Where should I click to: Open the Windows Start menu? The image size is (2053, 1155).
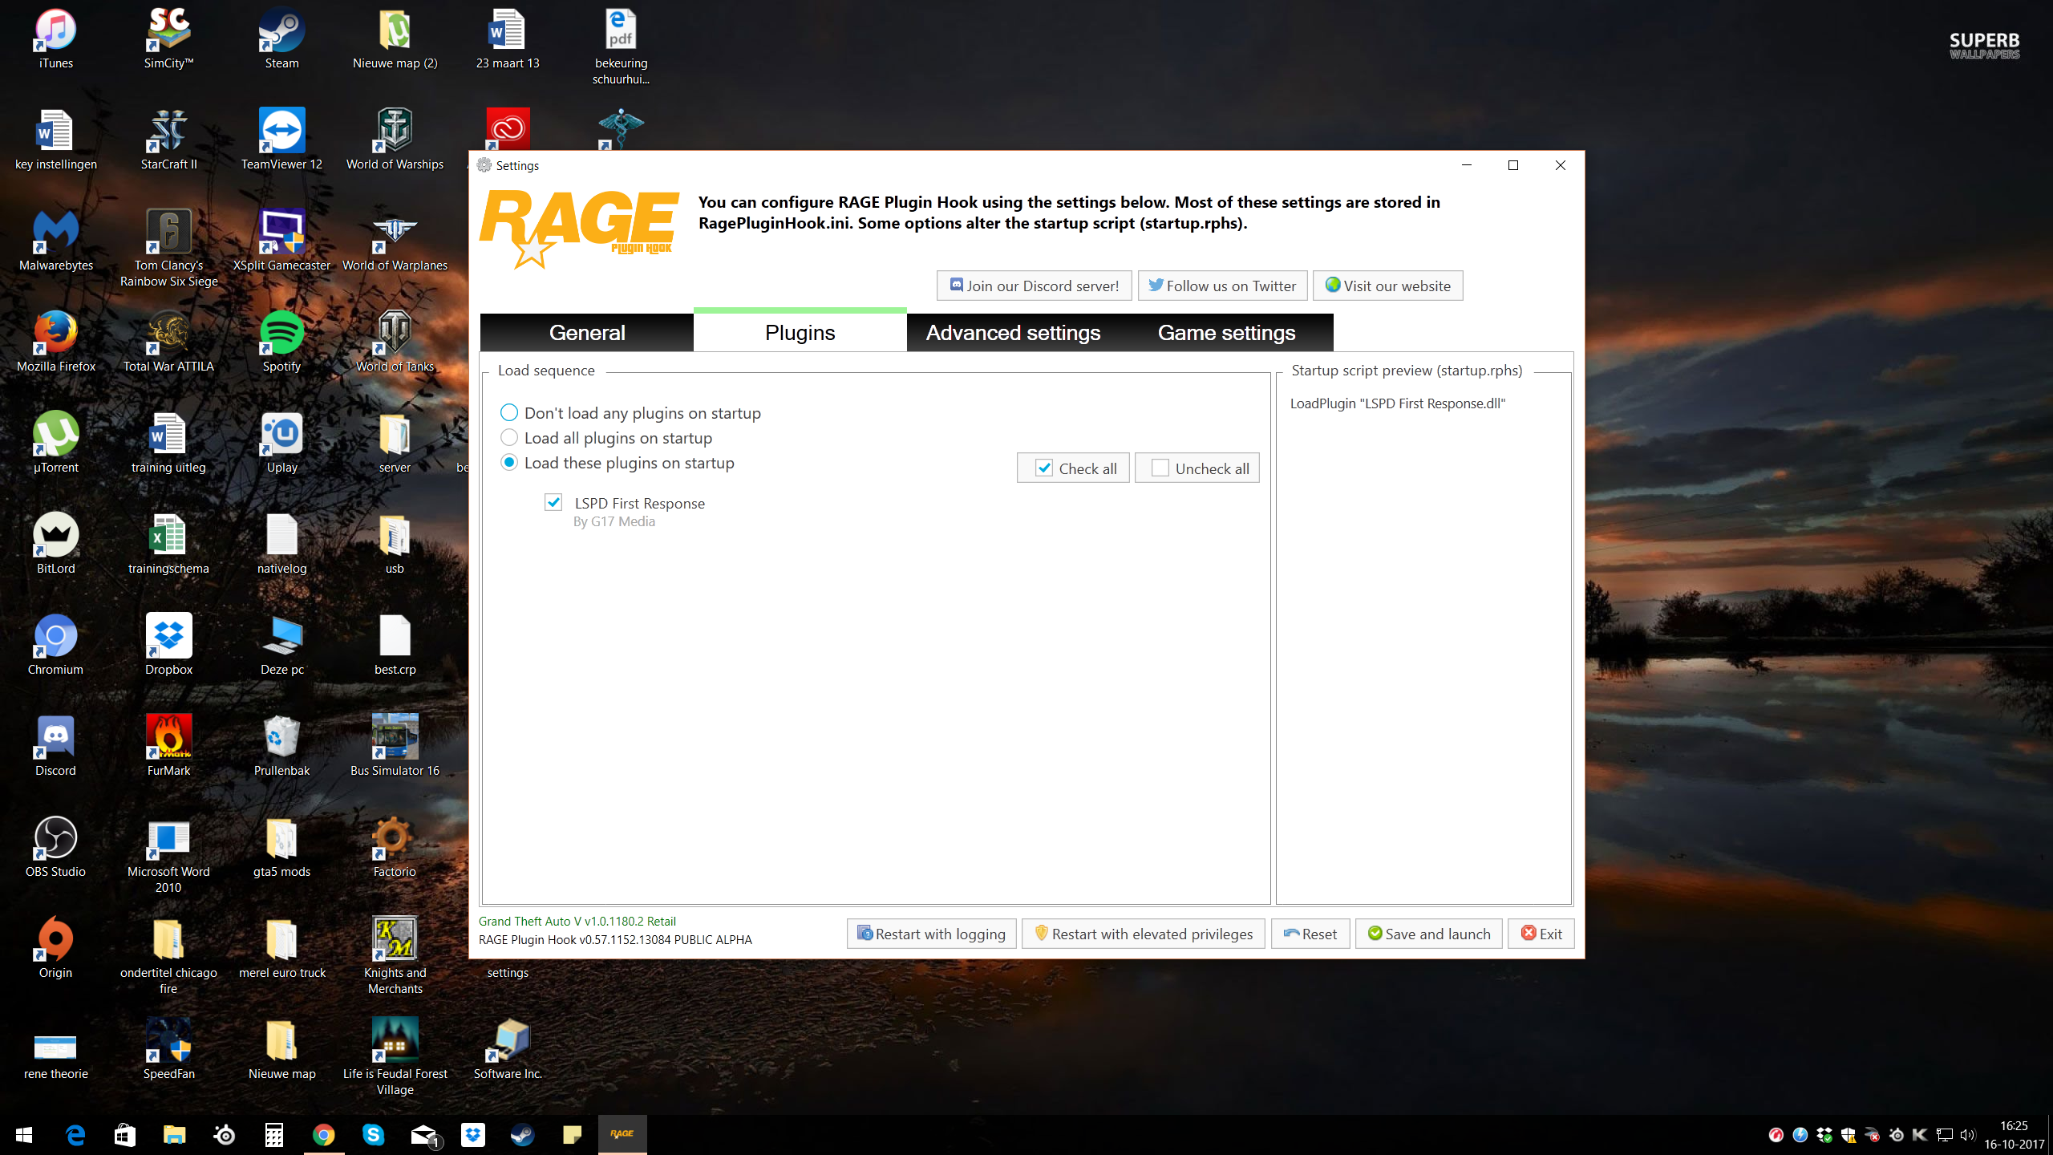coord(24,1134)
